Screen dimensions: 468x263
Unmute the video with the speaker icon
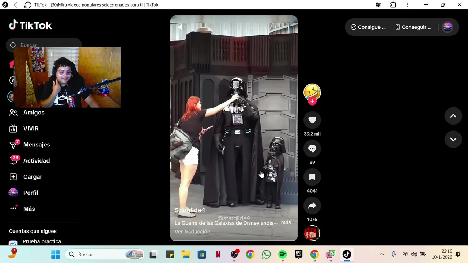point(181,27)
